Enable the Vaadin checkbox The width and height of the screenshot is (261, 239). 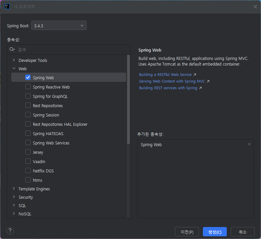28,161
